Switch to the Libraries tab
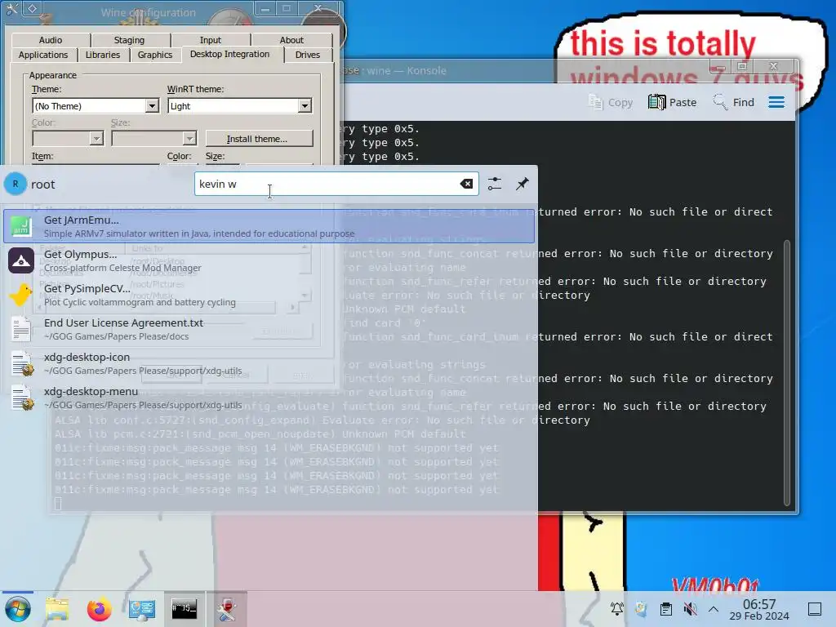This screenshot has height=627, width=836. point(103,55)
